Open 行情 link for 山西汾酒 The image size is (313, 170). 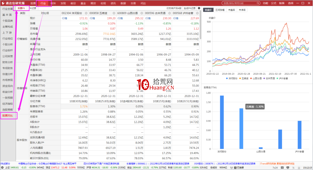tap(120, 18)
